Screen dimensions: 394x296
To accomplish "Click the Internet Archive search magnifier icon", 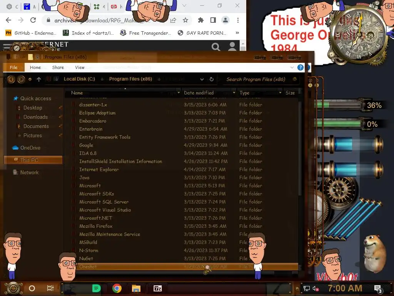I will (x=215, y=47).
